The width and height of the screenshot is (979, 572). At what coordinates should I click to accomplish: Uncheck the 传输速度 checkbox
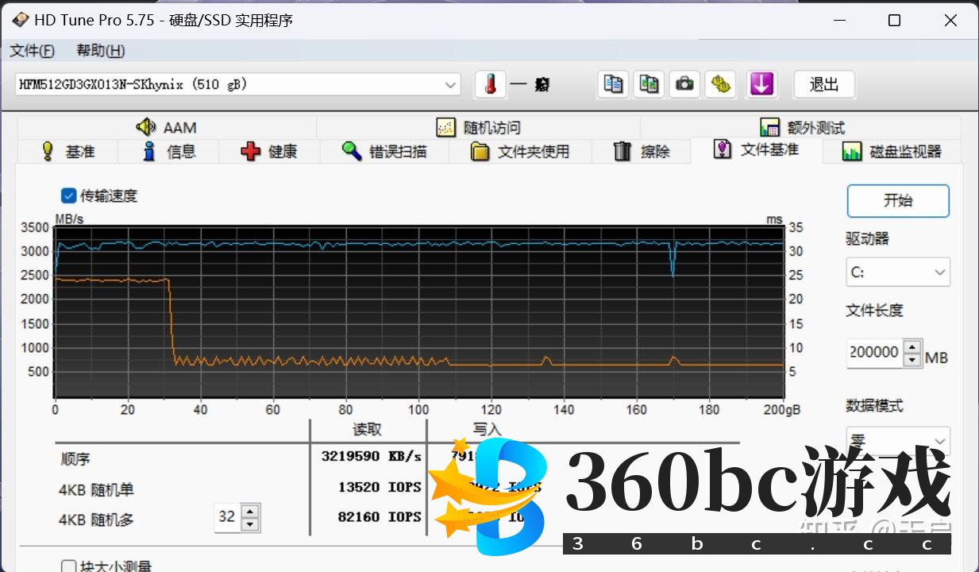click(x=69, y=195)
